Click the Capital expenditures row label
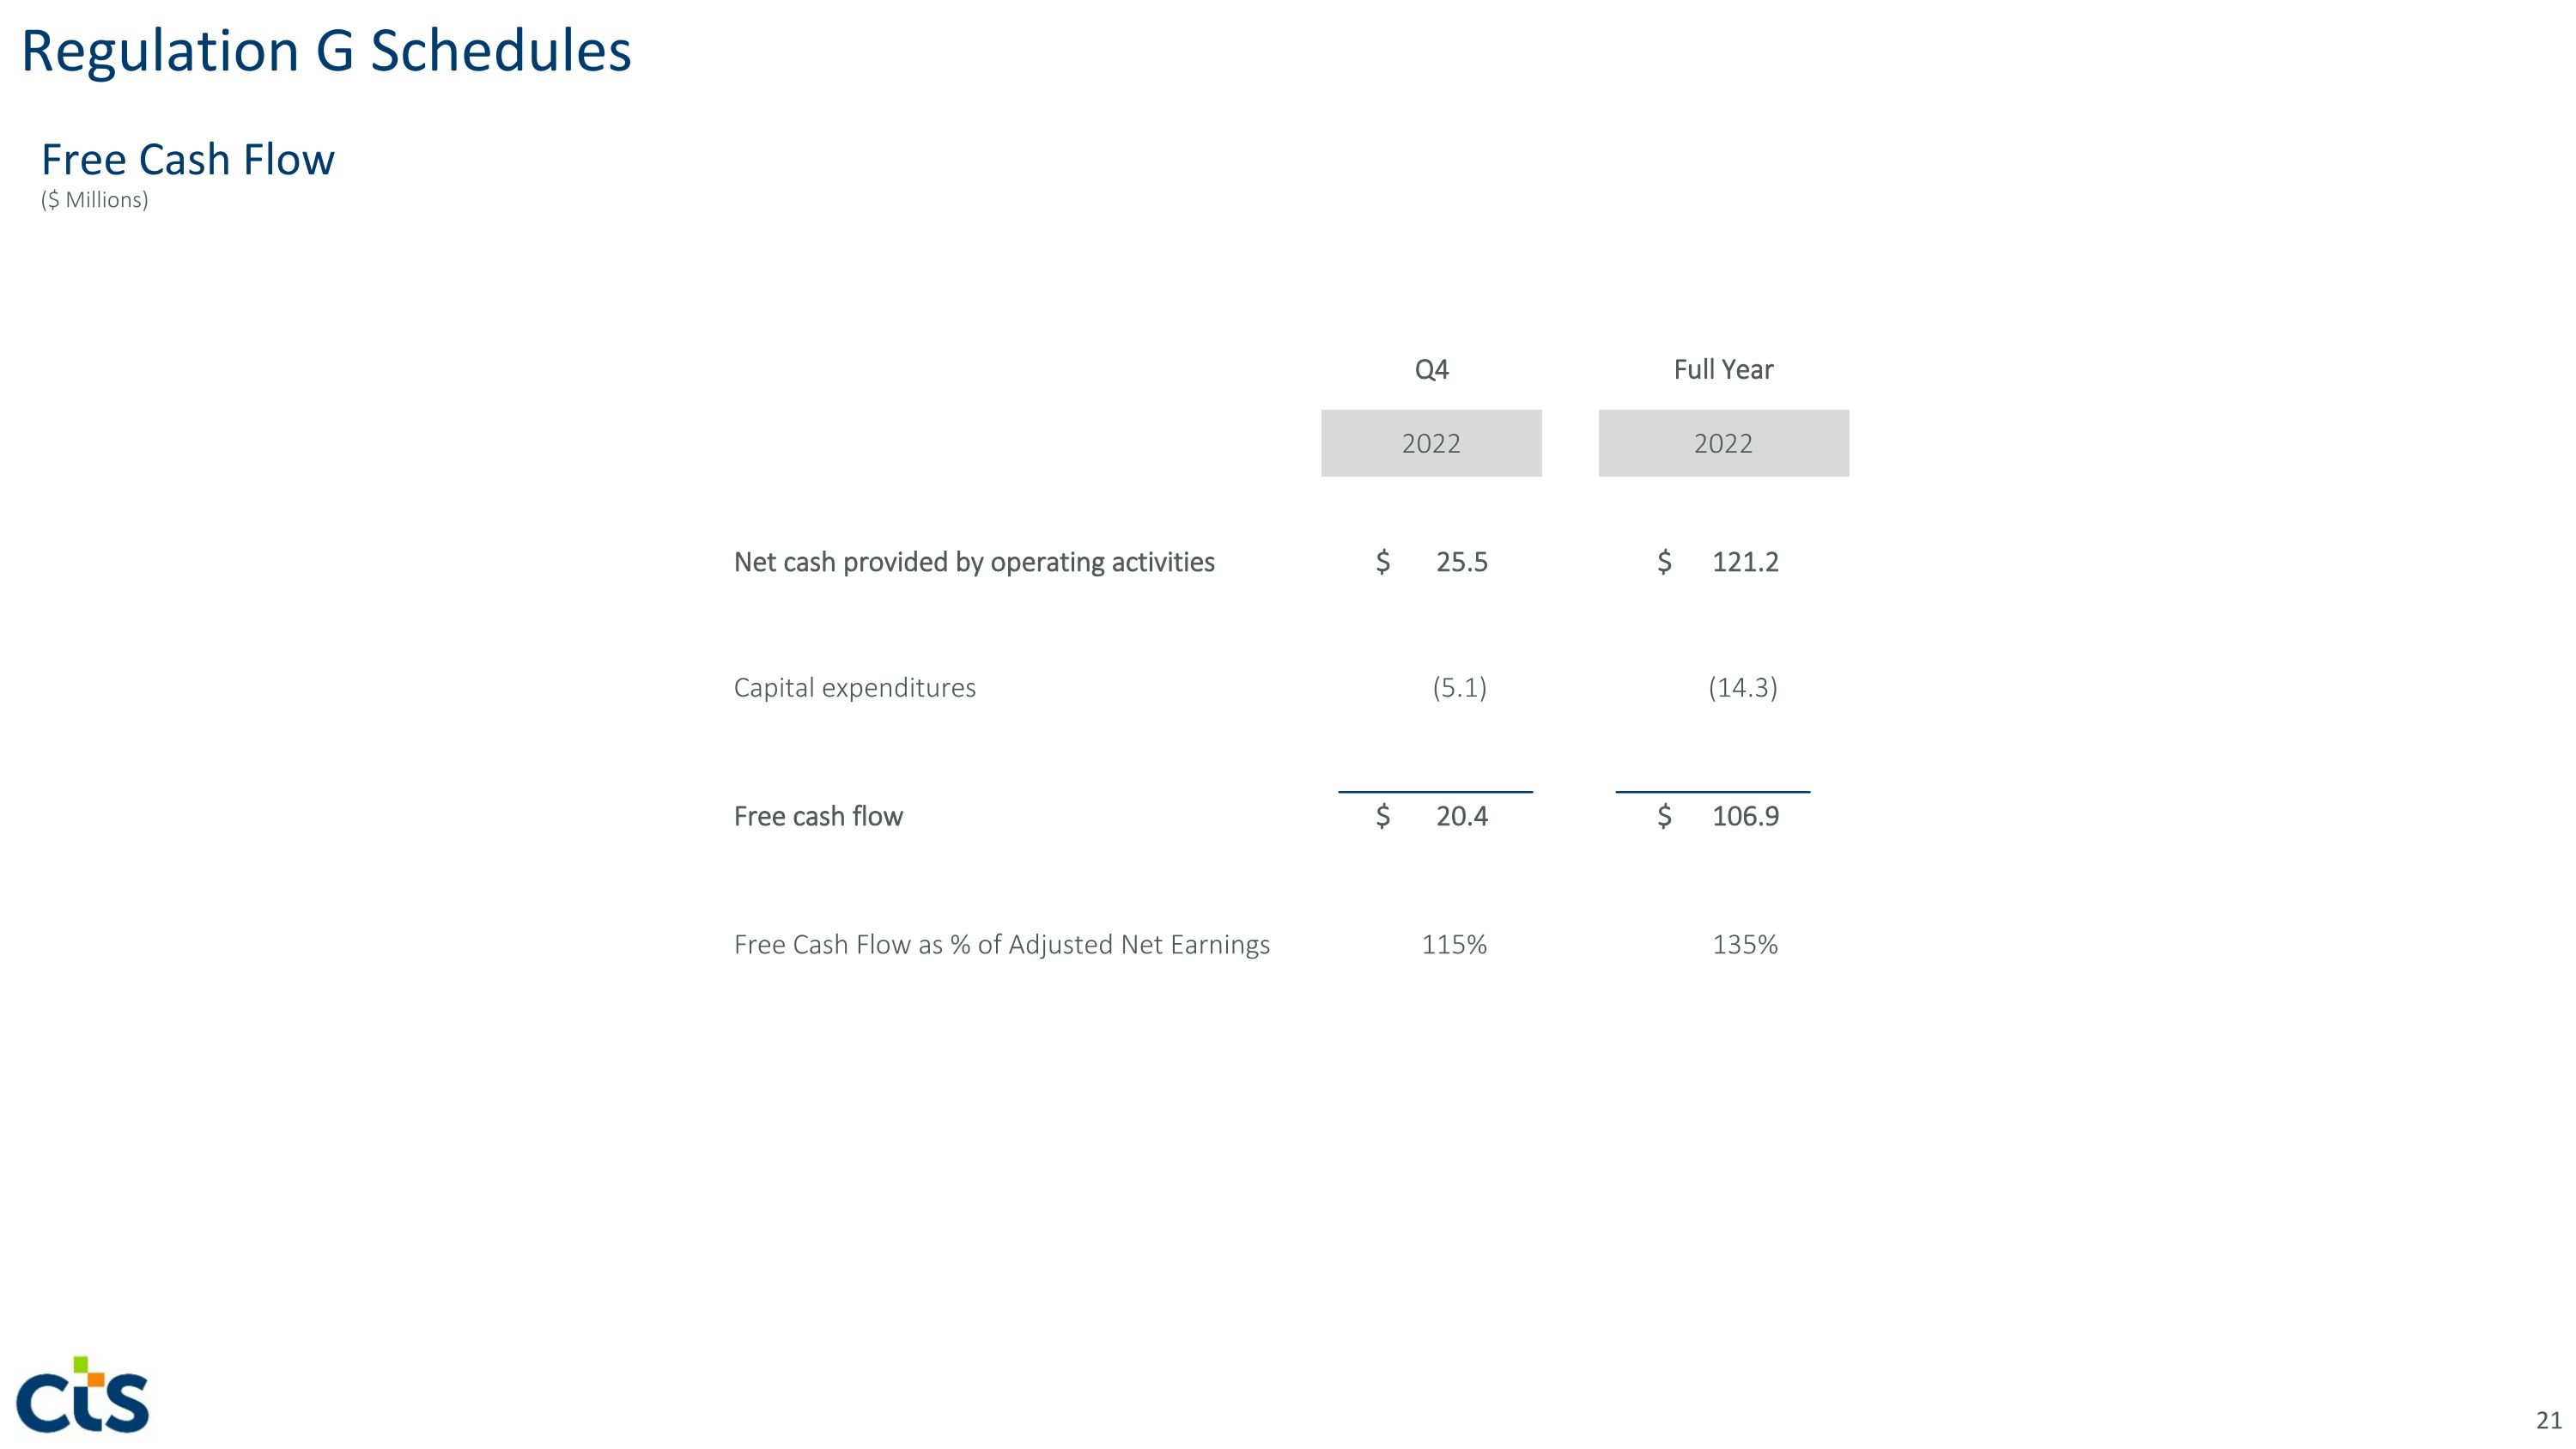2576x1449 pixels. (x=854, y=688)
